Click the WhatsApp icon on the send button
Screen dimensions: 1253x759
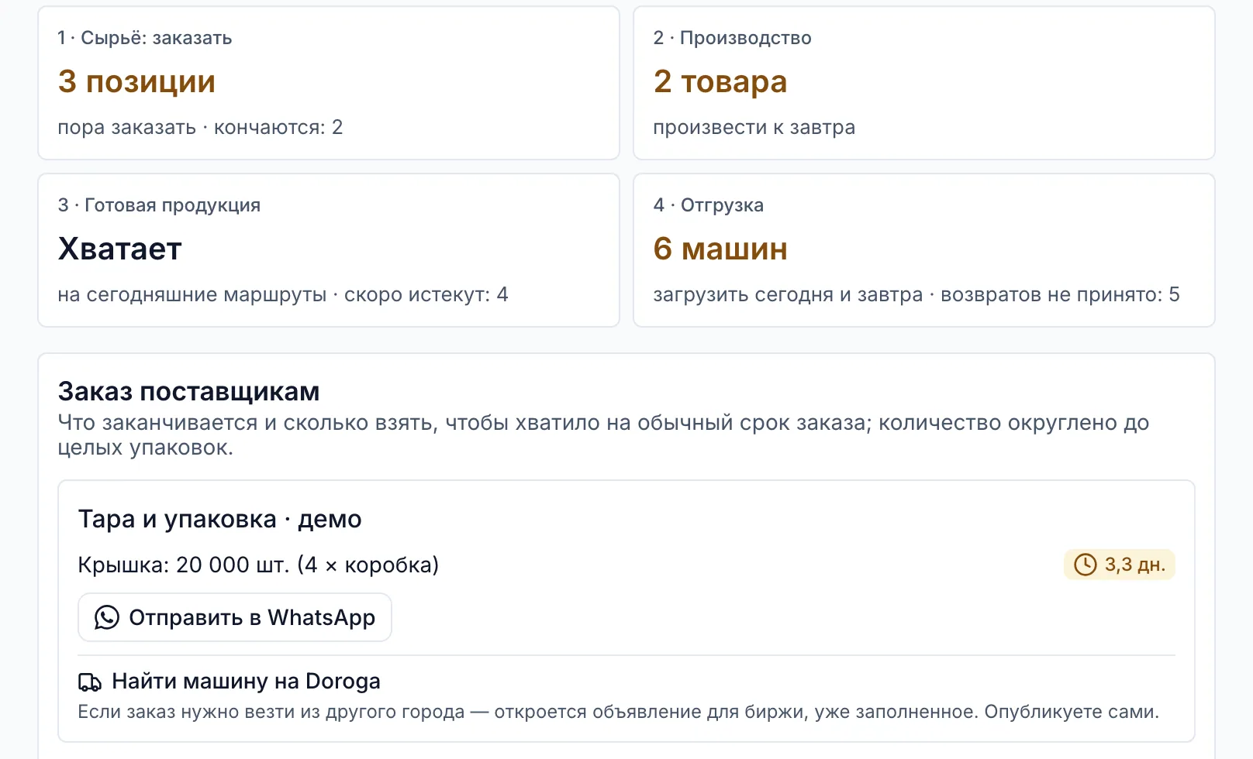click(x=107, y=617)
